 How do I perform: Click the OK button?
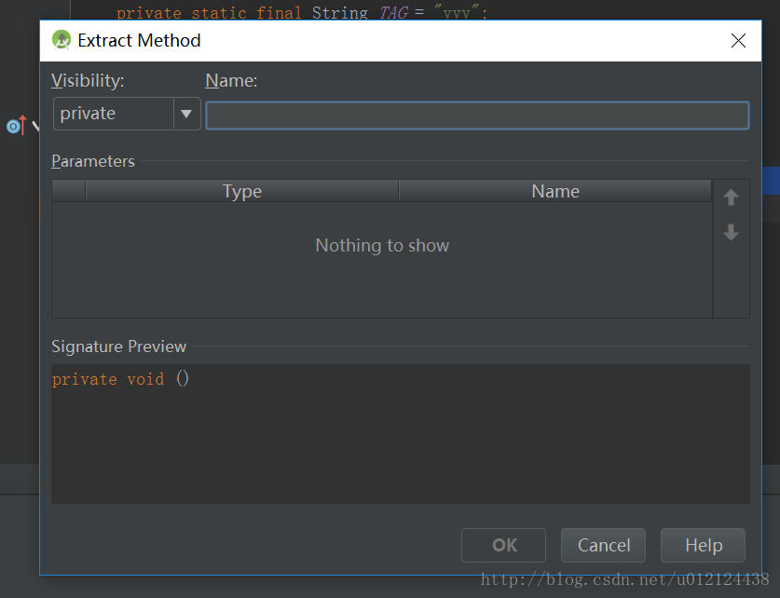pyautogui.click(x=503, y=545)
